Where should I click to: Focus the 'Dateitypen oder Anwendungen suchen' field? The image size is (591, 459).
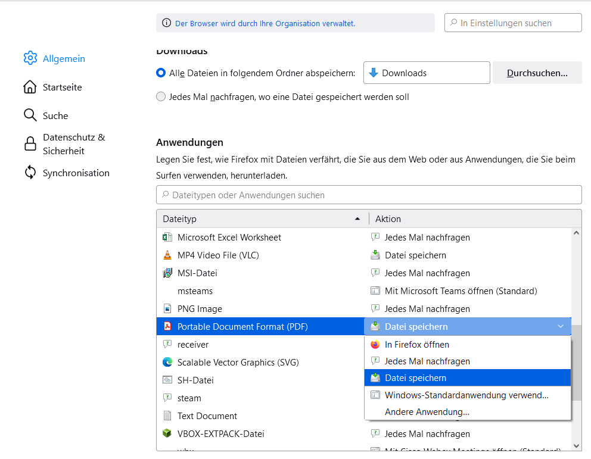(x=369, y=195)
